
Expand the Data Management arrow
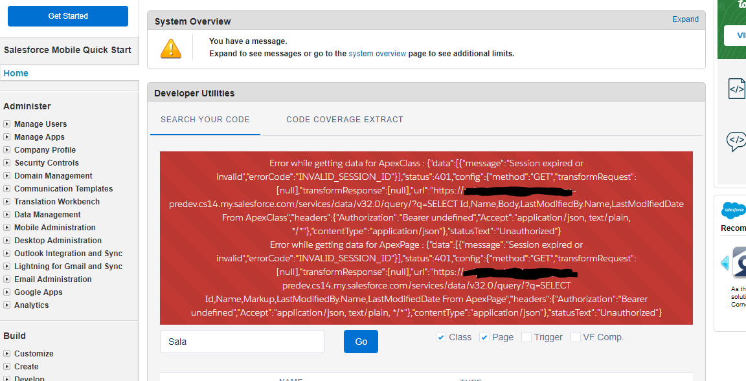[x=6, y=214]
